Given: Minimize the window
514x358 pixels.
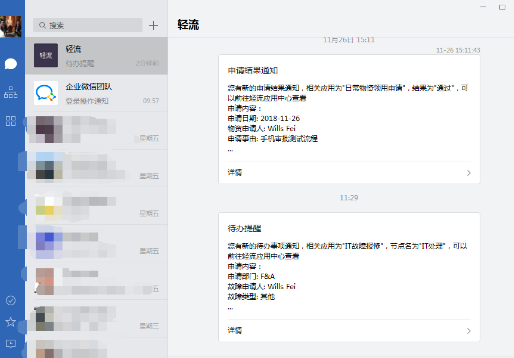Looking at the screenshot, I should pyautogui.click(x=483, y=7).
